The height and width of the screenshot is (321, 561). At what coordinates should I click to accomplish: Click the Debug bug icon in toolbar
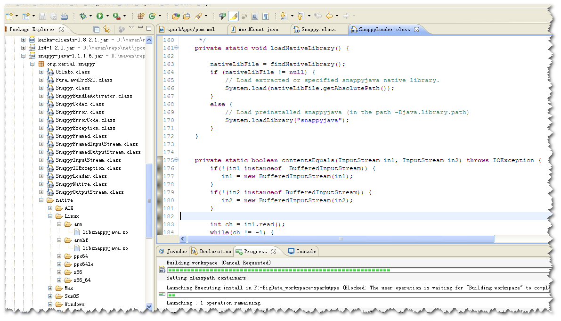(83, 16)
